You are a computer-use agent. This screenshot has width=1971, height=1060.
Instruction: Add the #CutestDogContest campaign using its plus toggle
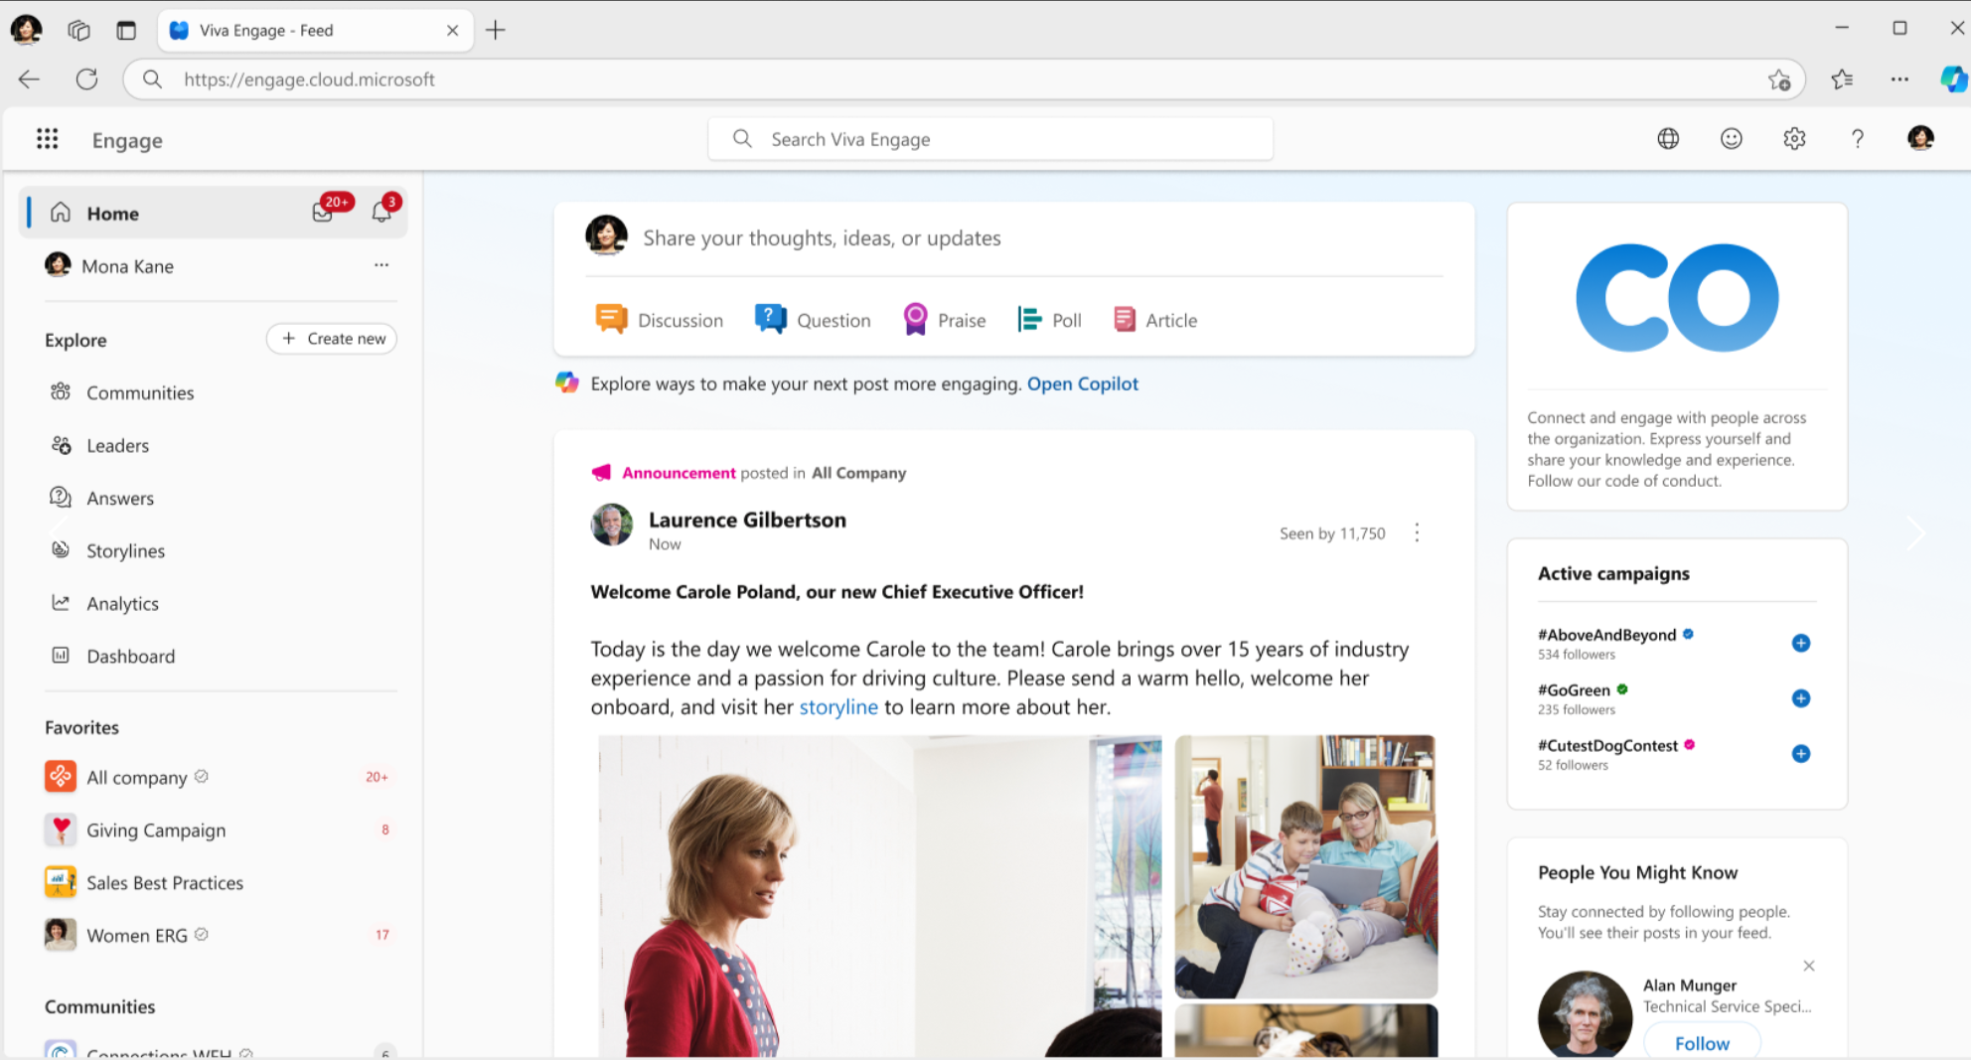pos(1800,753)
